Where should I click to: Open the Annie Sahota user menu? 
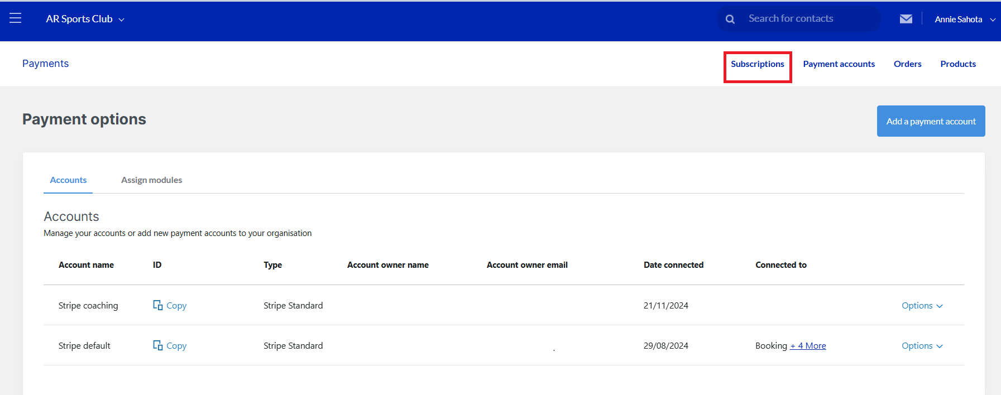(964, 19)
